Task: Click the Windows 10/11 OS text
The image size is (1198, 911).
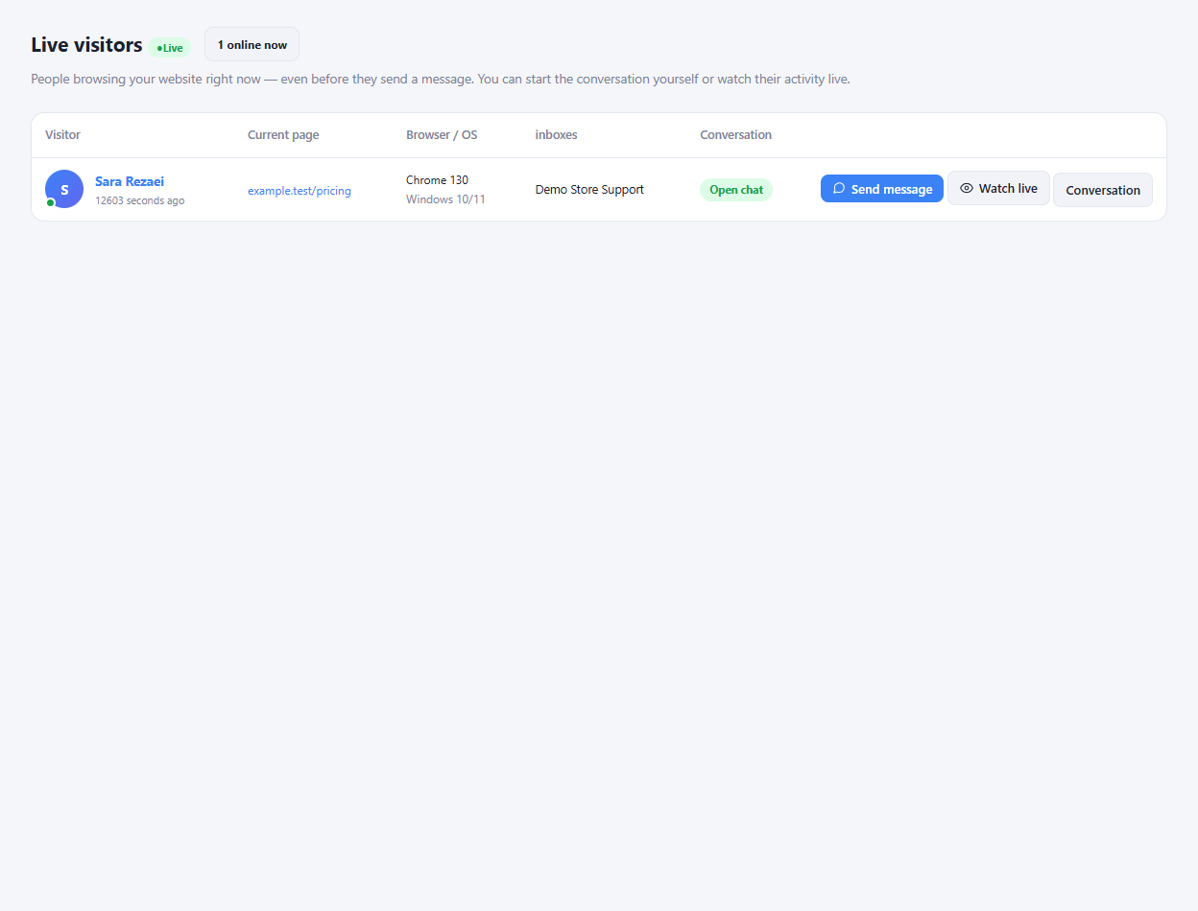Action: [x=445, y=199]
